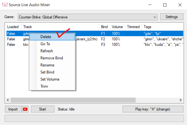The image size is (187, 125).
Task: Select Trim in the context menu
Action: tap(44, 86)
